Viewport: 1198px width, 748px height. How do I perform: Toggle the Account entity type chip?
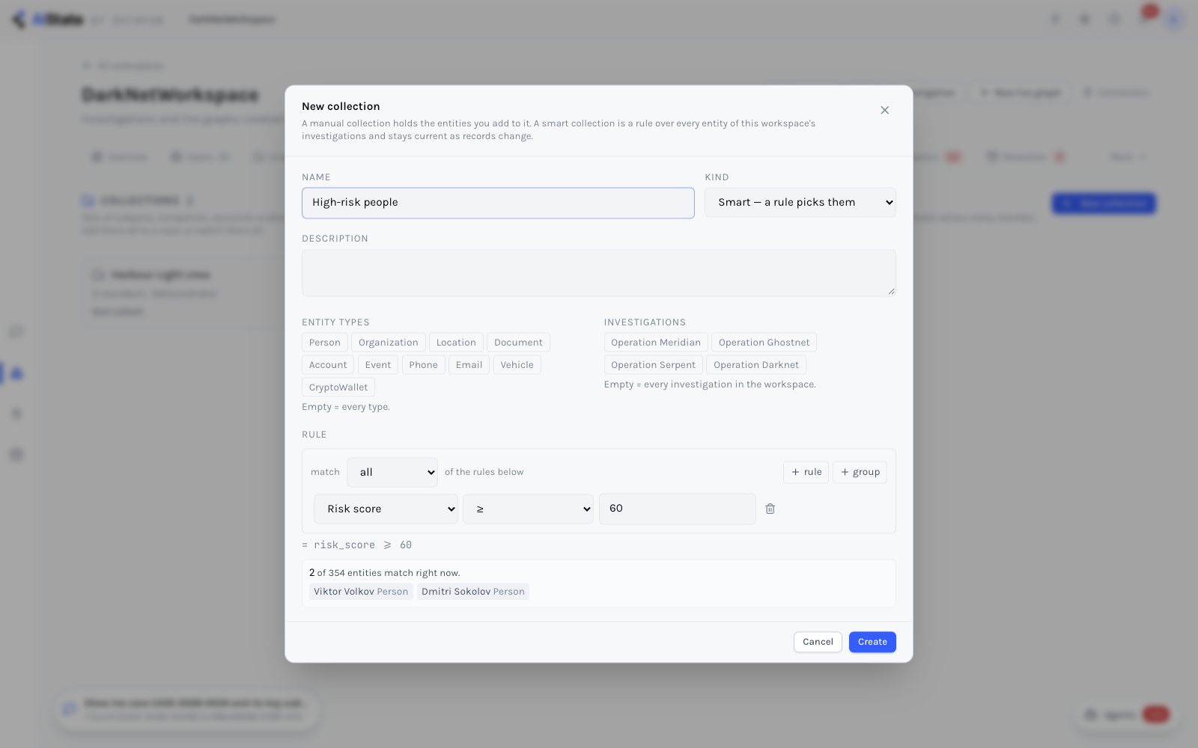328,365
